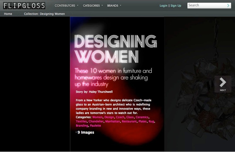Click the Designing Women neon title

pyautogui.click(x=115, y=49)
